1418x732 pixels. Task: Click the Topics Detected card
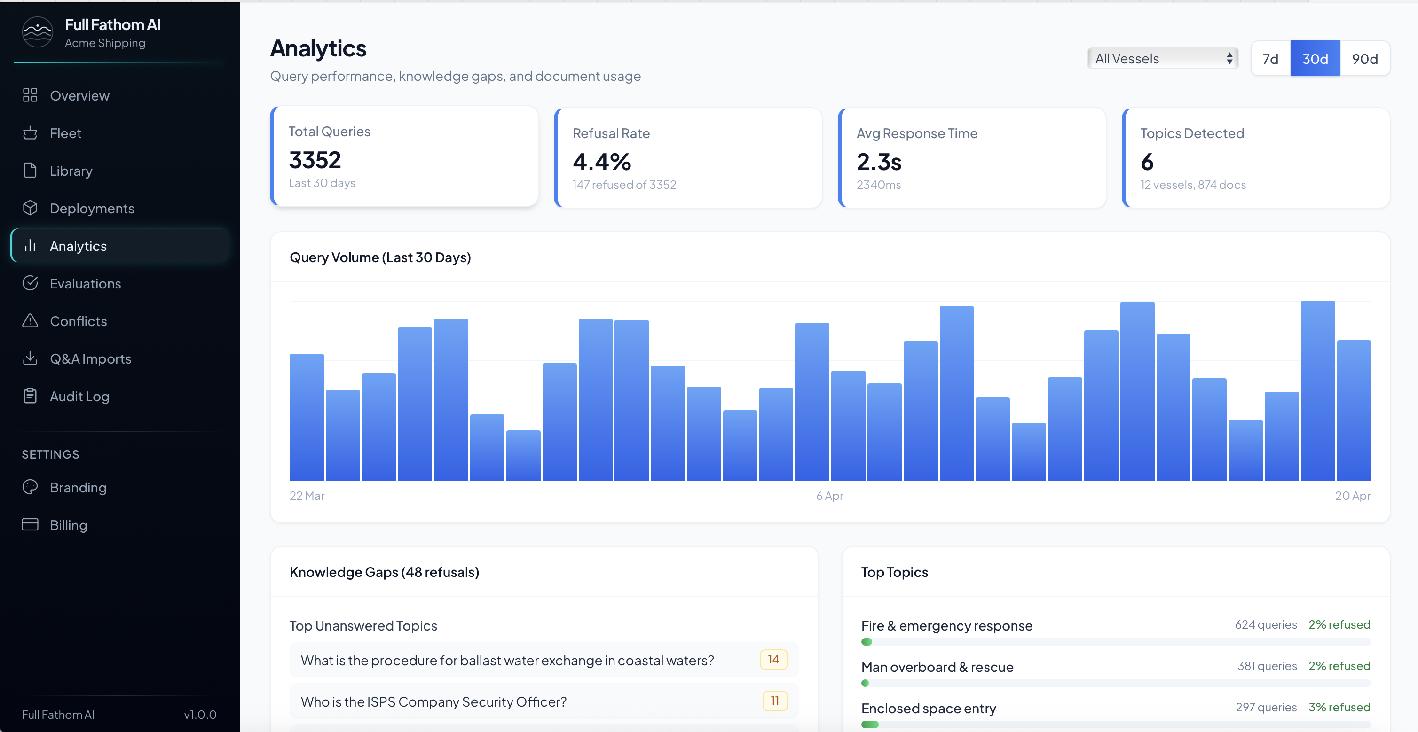tap(1256, 158)
